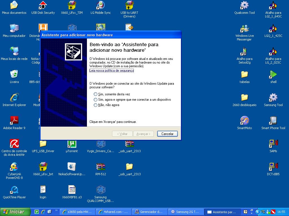Click the Avira tray icon
The image size is (289, 216).
coord(273,212)
